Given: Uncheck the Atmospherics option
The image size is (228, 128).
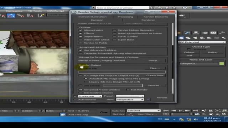Looking at the screenshot, I should click(x=81, y=30).
